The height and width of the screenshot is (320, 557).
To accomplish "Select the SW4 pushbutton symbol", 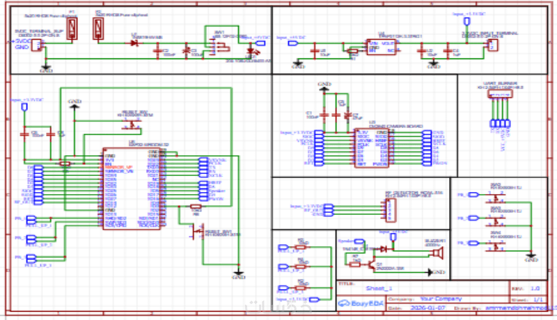I will click(496, 246).
